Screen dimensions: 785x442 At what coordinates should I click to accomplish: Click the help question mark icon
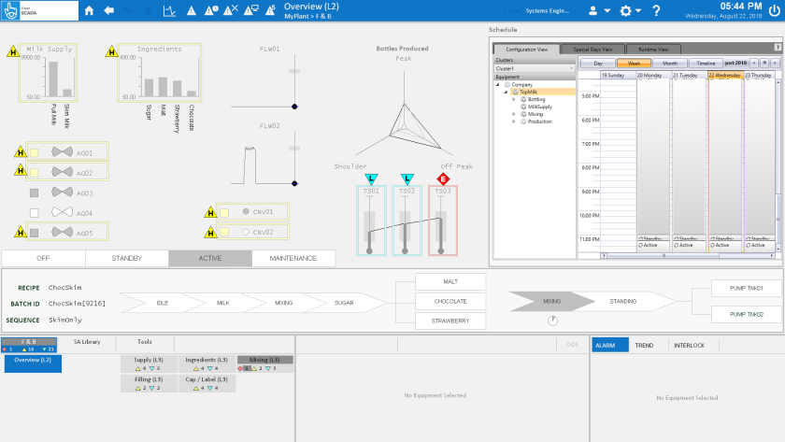point(656,11)
